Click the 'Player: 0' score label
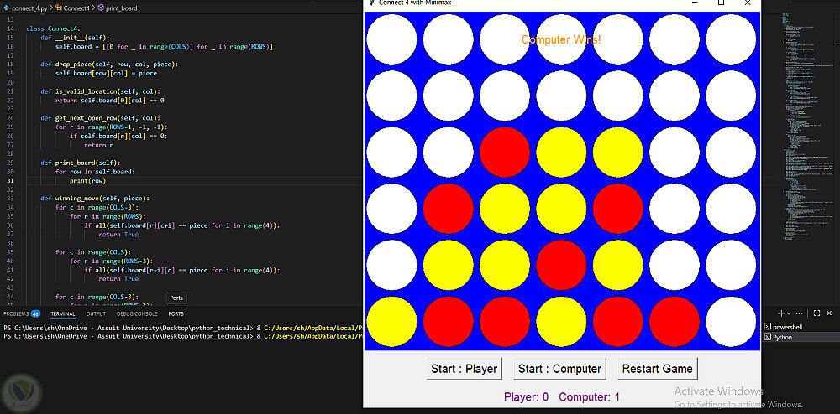Screen dimensions: 840x414 tap(526, 397)
